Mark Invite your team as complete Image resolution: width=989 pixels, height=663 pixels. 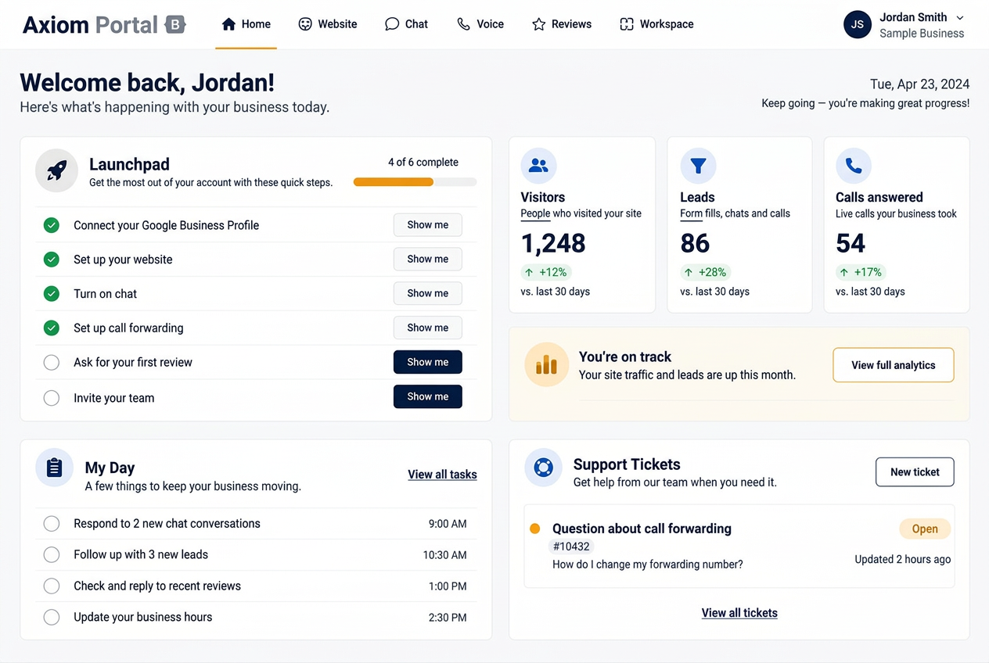(x=52, y=398)
